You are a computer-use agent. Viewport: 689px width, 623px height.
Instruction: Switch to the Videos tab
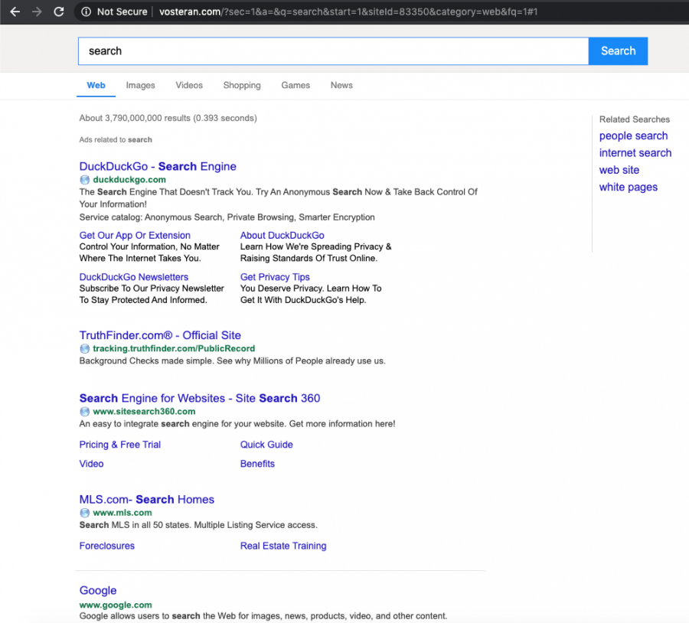[189, 85]
